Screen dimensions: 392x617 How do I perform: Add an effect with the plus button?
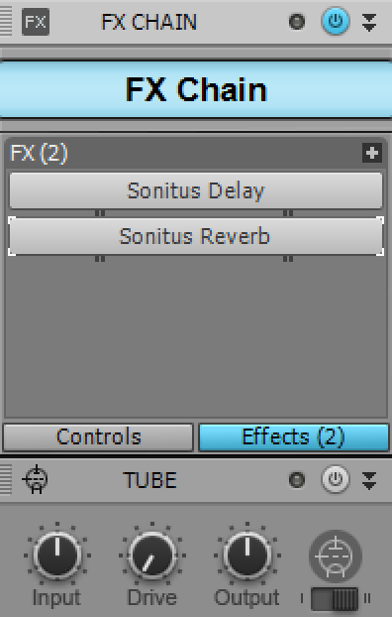(x=372, y=153)
